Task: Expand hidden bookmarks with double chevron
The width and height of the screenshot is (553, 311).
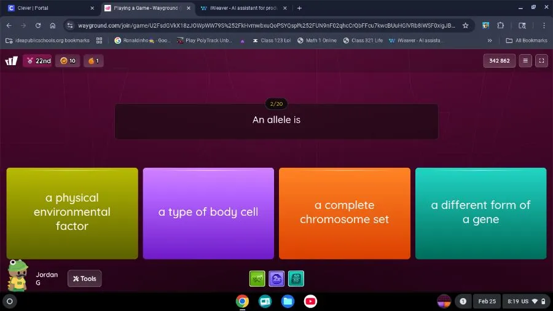Action: [490, 41]
